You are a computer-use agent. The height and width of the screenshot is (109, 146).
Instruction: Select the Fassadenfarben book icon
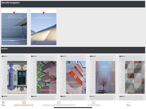click(94, 102)
